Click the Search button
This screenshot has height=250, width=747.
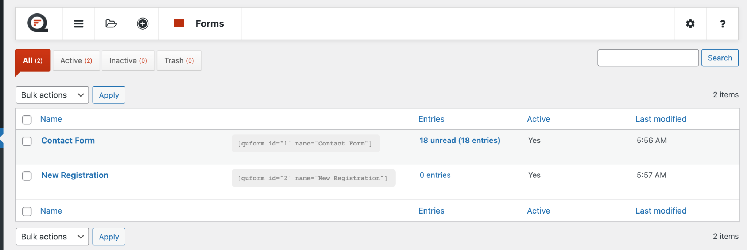(720, 58)
